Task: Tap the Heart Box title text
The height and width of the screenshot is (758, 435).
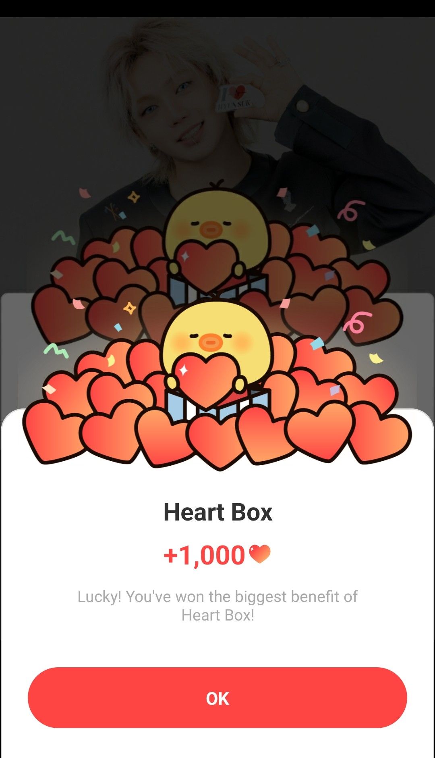Action: [x=218, y=512]
